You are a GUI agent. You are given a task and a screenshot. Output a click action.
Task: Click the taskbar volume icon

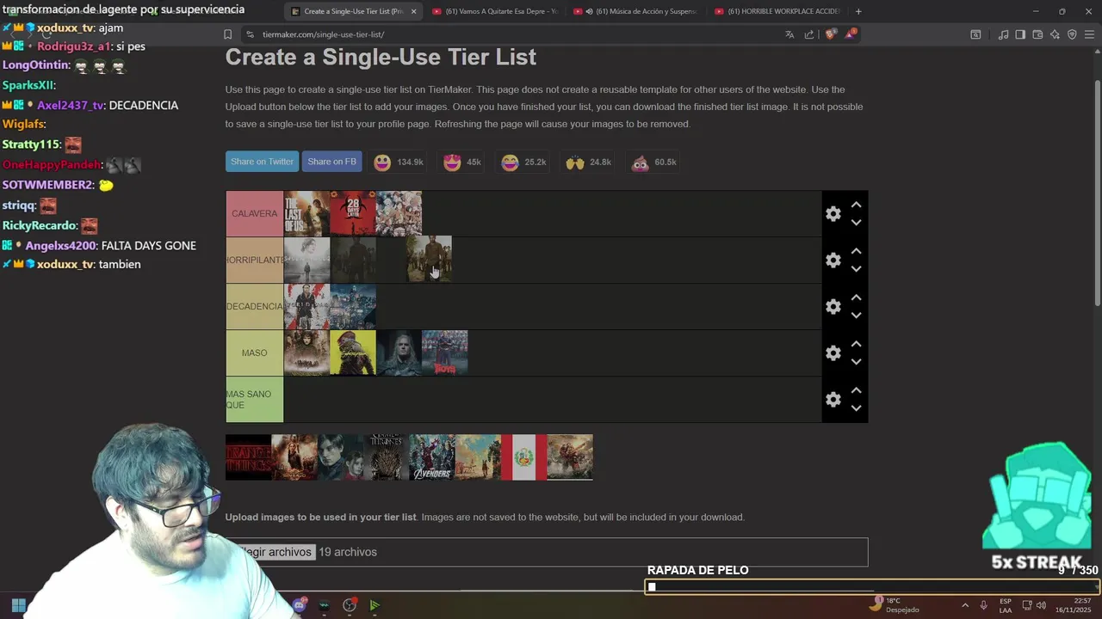[x=1042, y=605]
